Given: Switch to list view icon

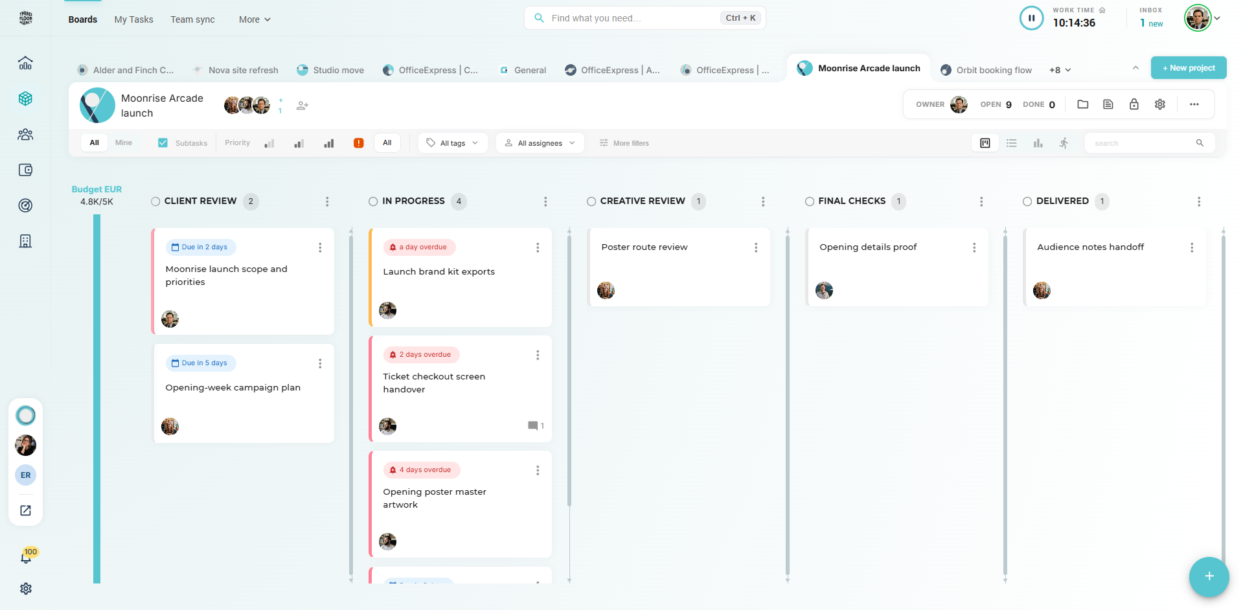Looking at the screenshot, I should [1012, 143].
